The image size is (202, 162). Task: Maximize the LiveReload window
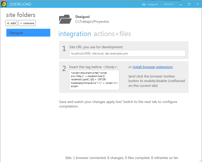click(189, 4)
